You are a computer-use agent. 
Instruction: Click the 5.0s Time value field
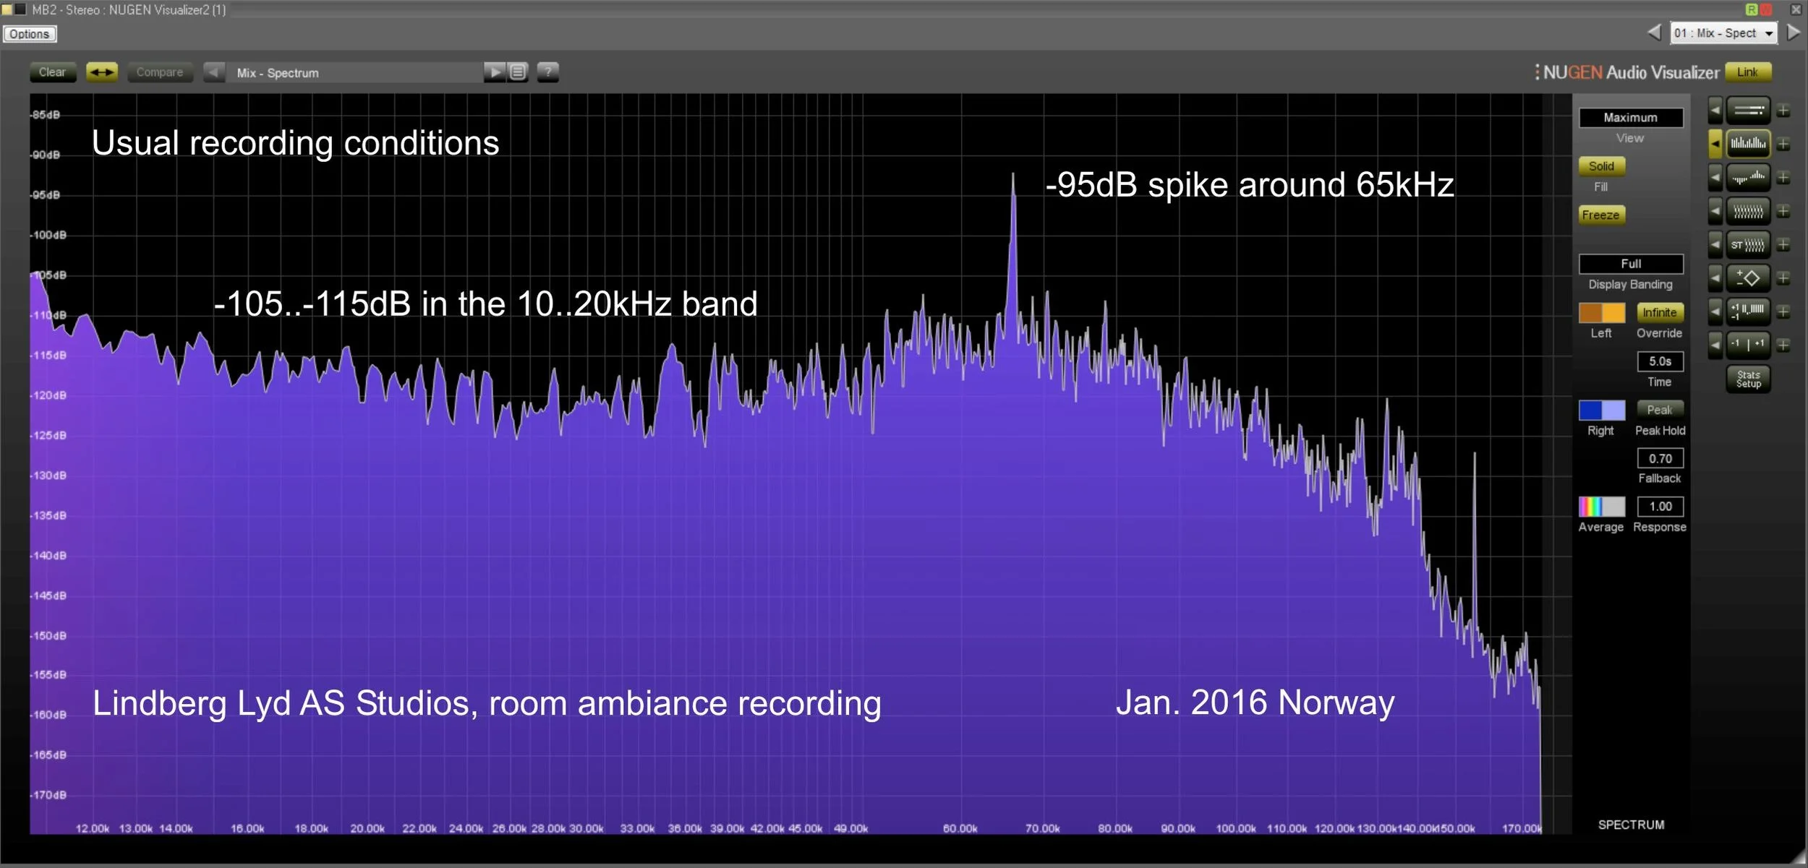click(1660, 361)
